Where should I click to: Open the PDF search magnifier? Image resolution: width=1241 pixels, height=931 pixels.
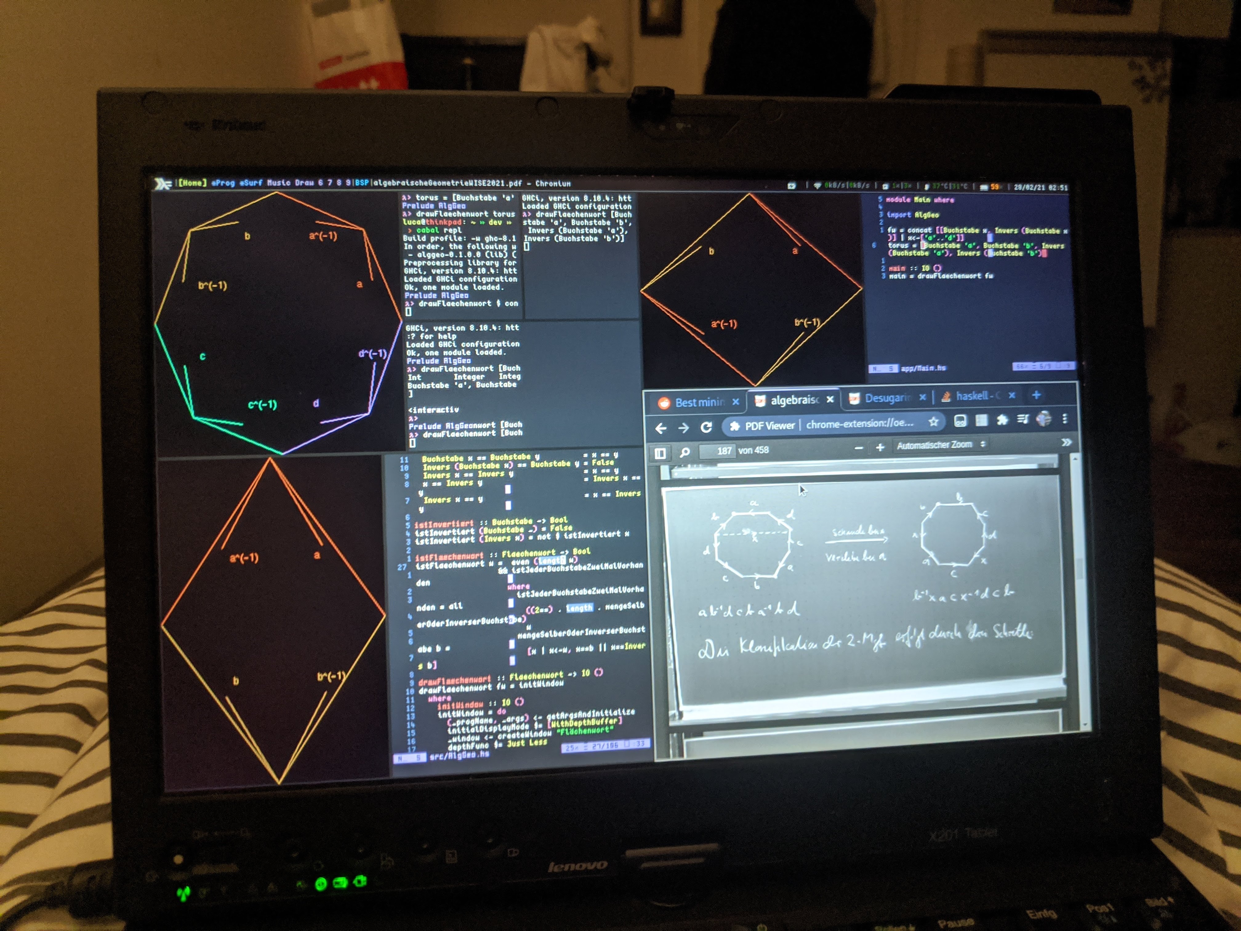click(685, 452)
